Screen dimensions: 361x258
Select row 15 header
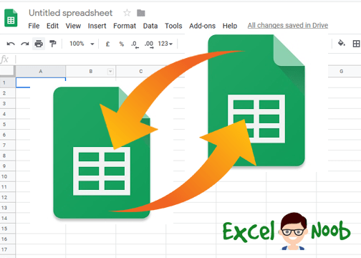tap(7, 229)
